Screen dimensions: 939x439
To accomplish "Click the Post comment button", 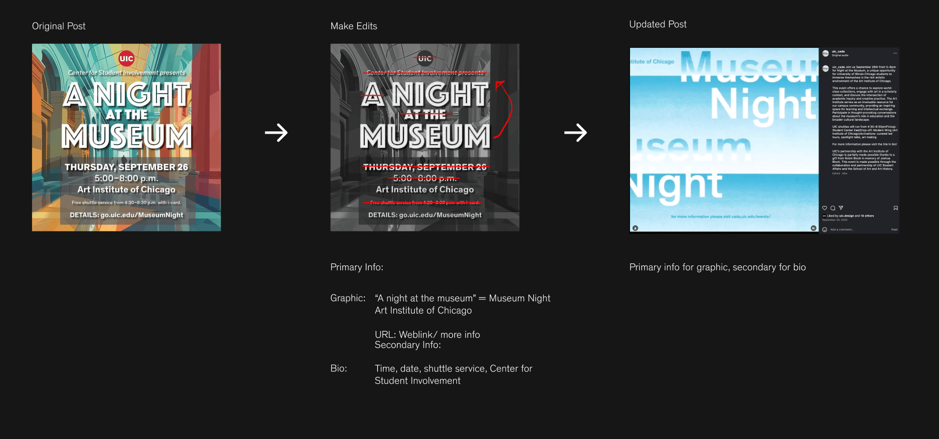I will [x=894, y=229].
